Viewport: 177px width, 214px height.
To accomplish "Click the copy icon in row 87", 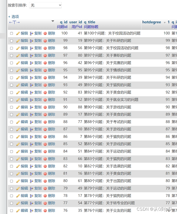I will click(x=31, y=129).
